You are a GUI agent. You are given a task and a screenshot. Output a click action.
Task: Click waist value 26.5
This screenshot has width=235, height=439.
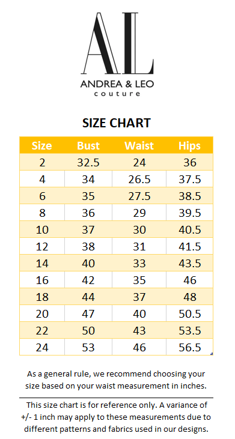(x=139, y=179)
